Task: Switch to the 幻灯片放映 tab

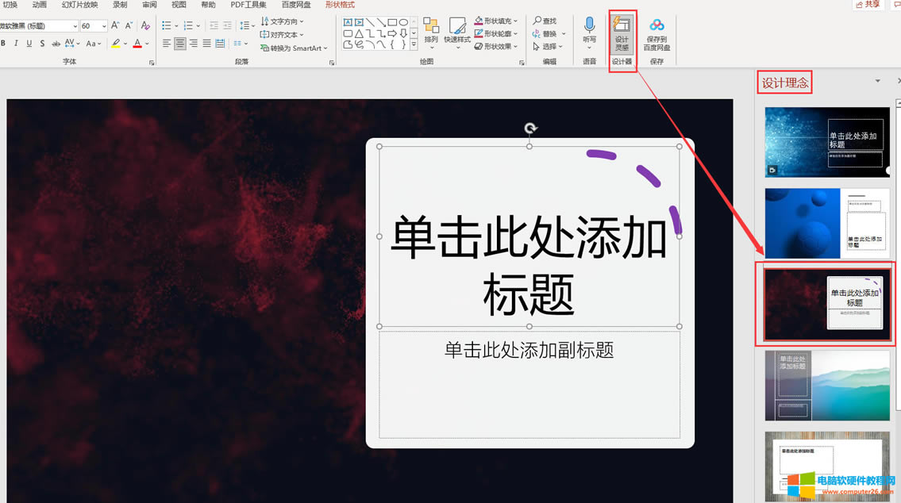Action: [x=80, y=5]
